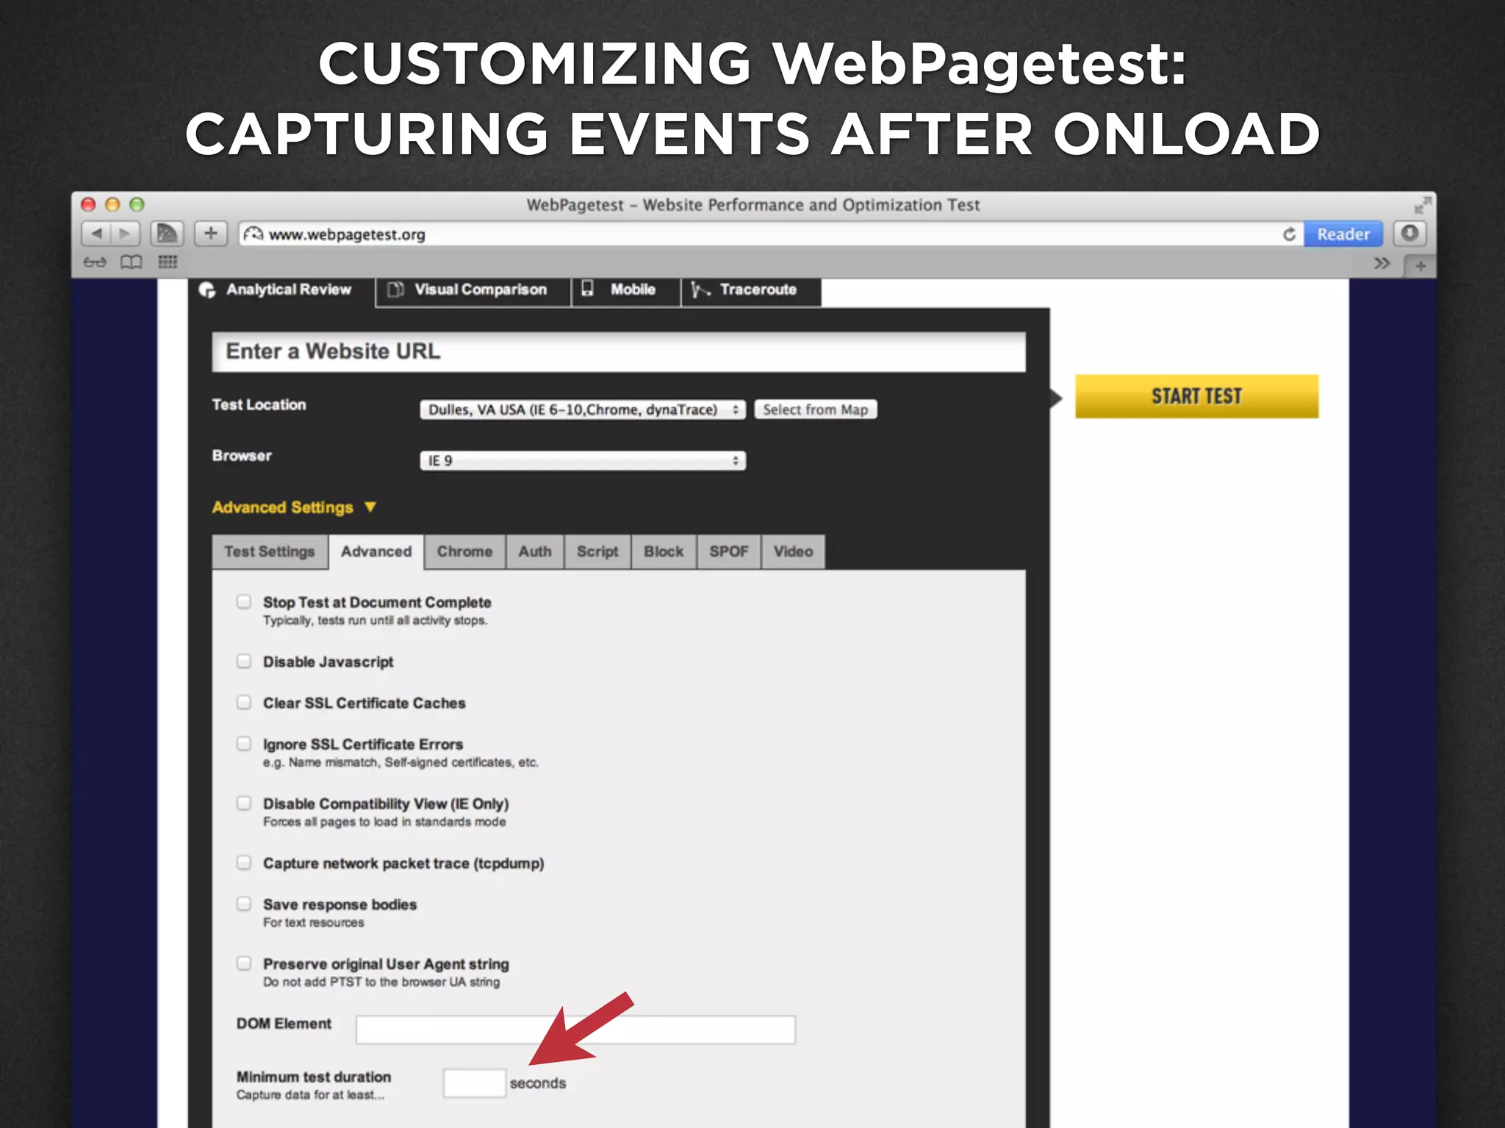Open the Downloads icon in Safari toolbar
Image resolution: width=1505 pixels, height=1128 pixels.
coord(1409,234)
